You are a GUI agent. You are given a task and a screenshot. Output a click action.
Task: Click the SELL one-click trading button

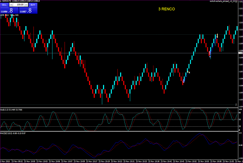point(4,5)
